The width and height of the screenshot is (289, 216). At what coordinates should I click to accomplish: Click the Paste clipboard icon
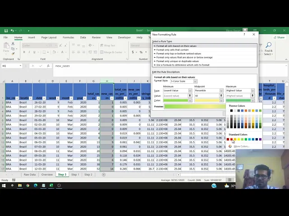pos(6,45)
